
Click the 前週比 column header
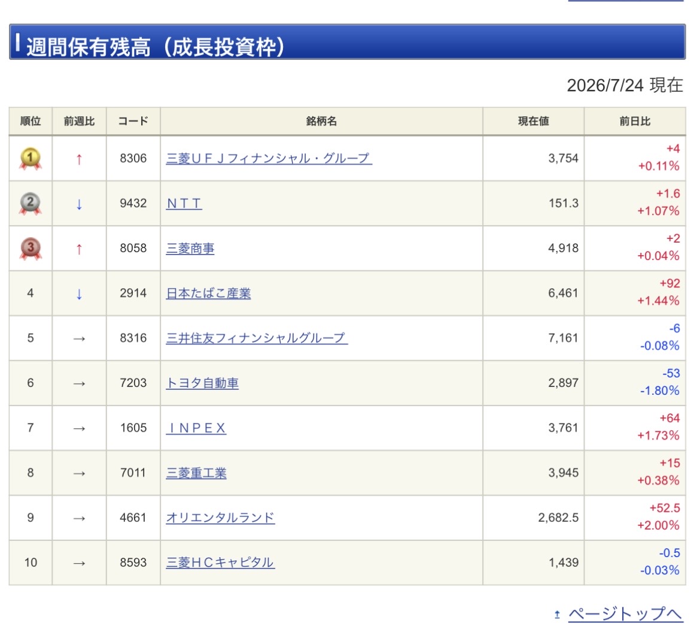click(x=79, y=121)
